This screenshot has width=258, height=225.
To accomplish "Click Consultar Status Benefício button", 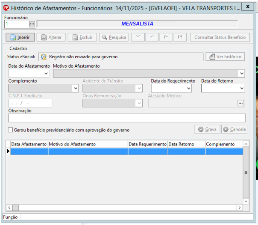I will click(x=220, y=37).
